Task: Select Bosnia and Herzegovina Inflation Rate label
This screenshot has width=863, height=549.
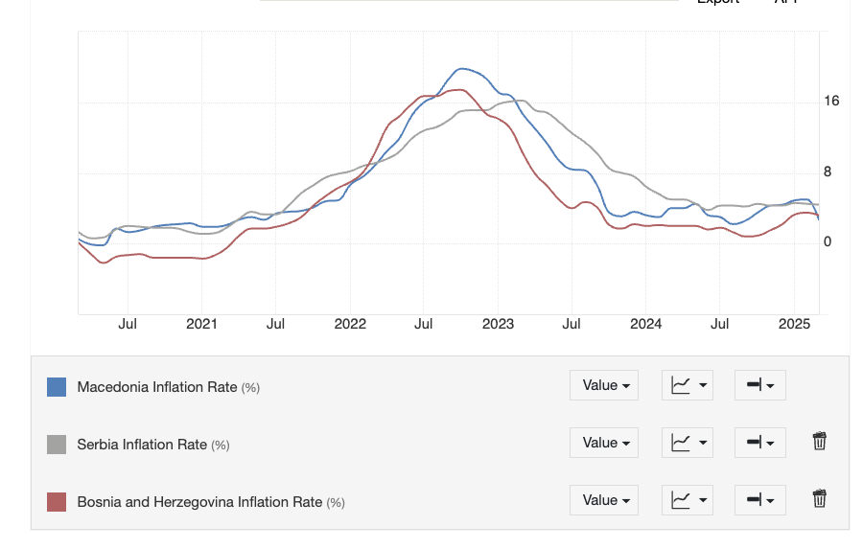Action: click(x=199, y=502)
